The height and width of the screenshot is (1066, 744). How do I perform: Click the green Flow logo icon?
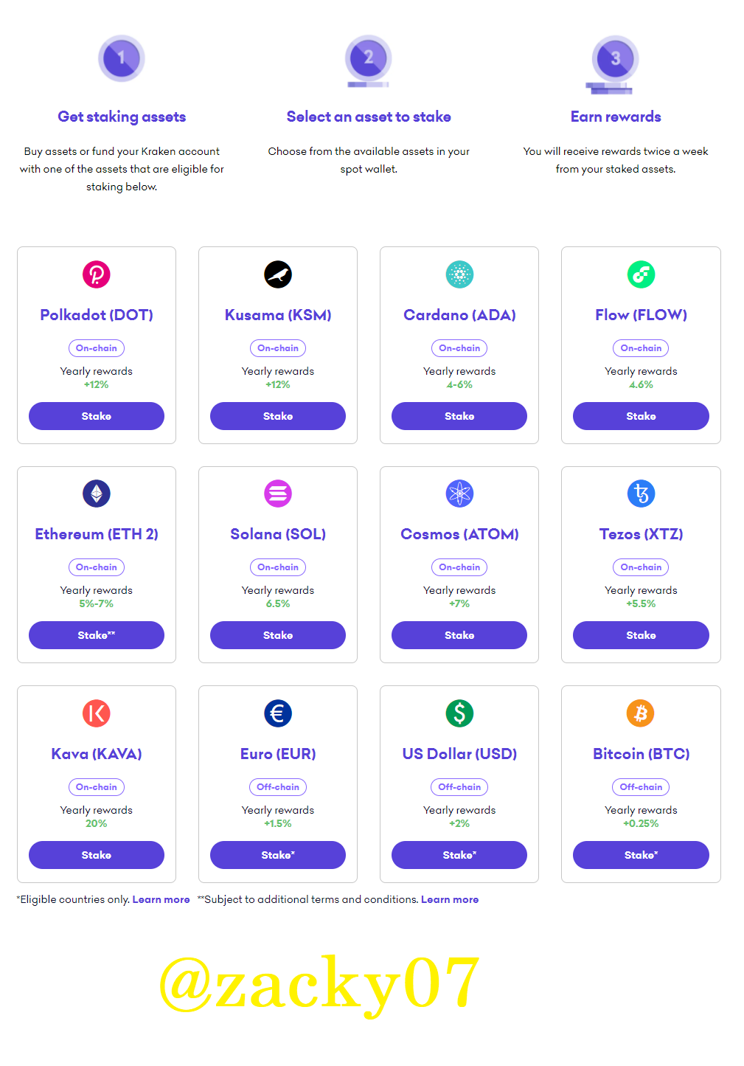pyautogui.click(x=641, y=274)
